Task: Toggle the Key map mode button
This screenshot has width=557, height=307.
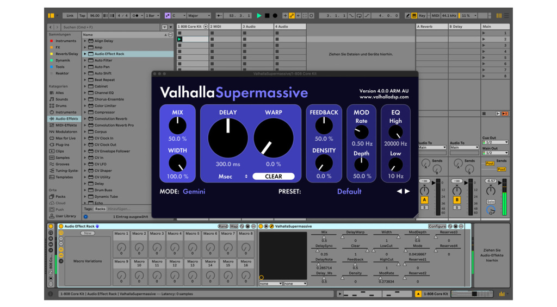Action: [x=422, y=16]
